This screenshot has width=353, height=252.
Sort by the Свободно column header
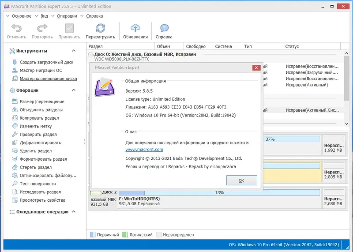coord(198,46)
